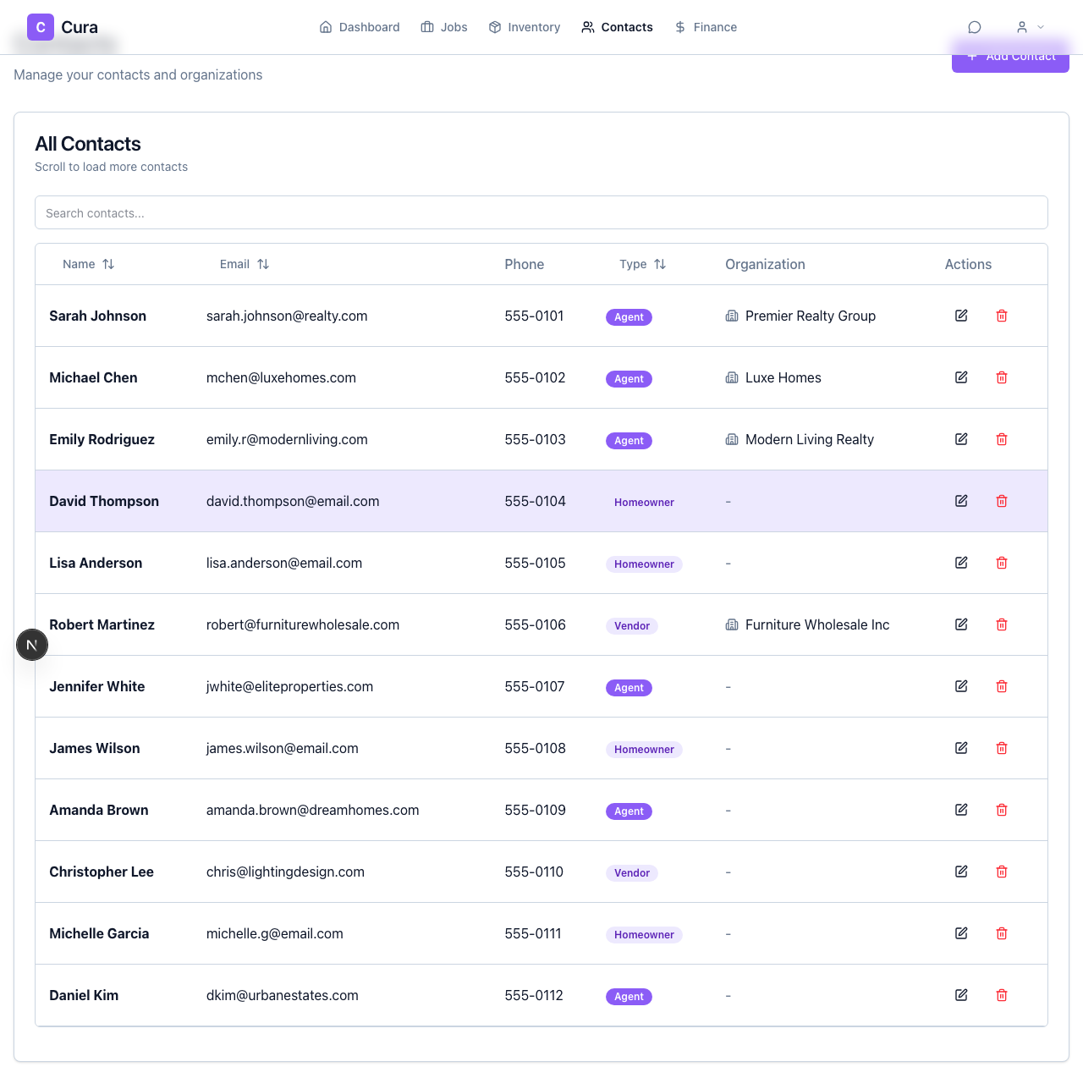Sort contacts by Email column
This screenshot has width=1083, height=1089.
pos(263,263)
